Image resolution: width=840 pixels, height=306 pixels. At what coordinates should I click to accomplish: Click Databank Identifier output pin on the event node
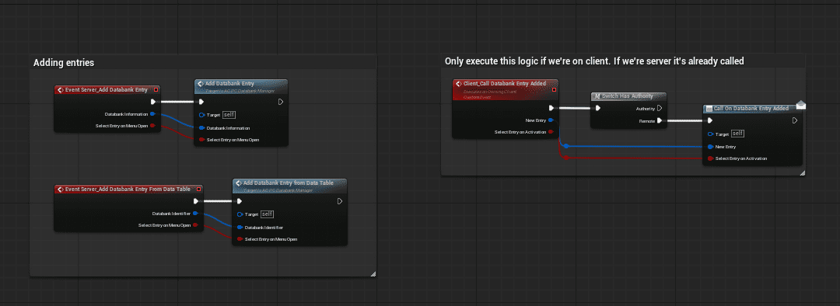click(195, 214)
